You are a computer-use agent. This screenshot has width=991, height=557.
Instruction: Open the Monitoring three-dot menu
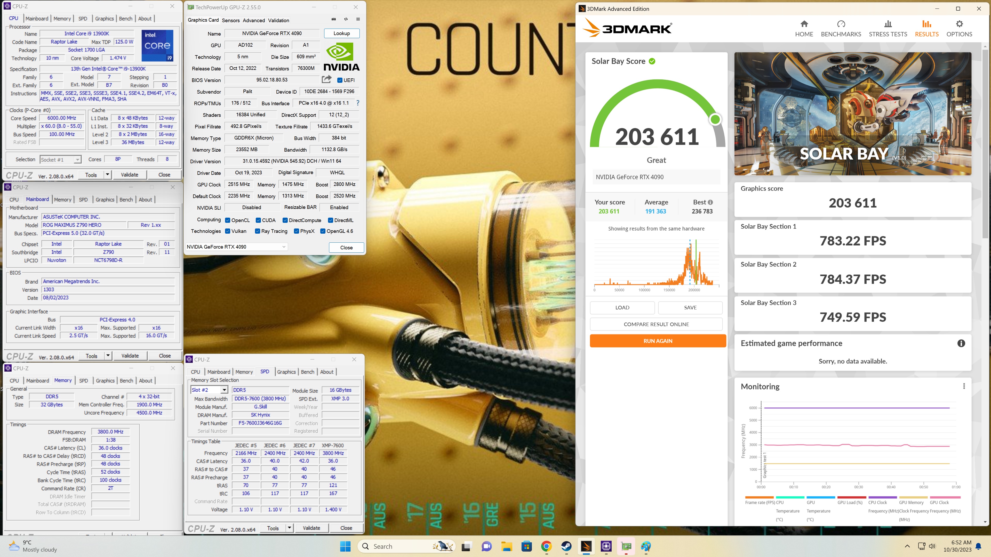(964, 386)
